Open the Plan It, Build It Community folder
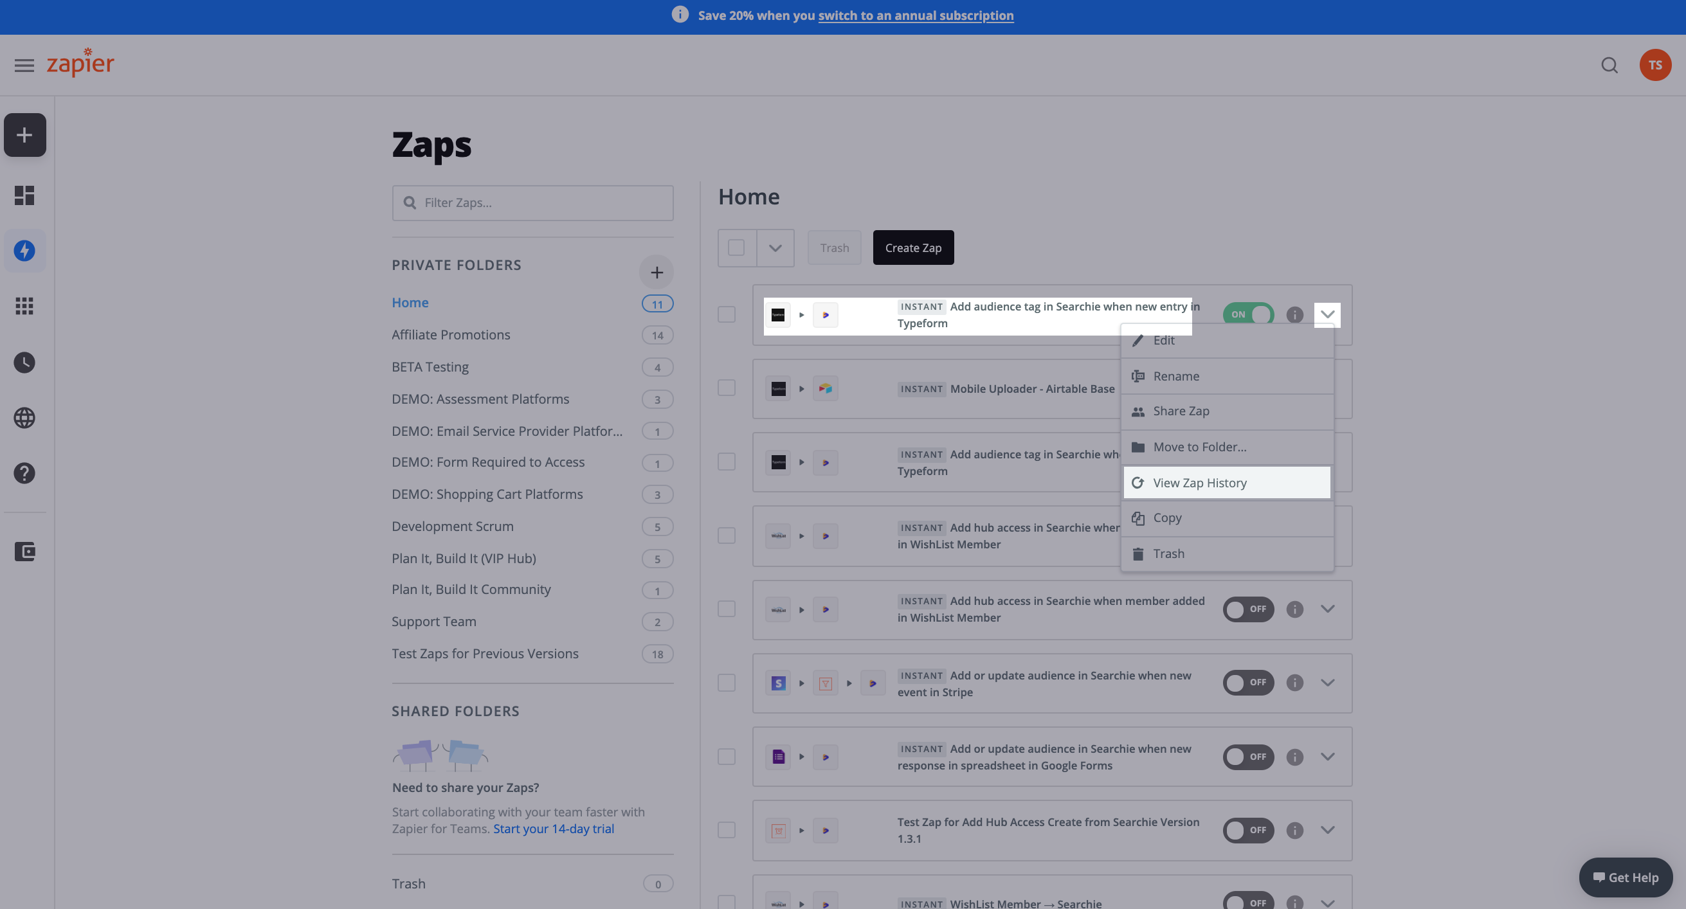 point(471,589)
